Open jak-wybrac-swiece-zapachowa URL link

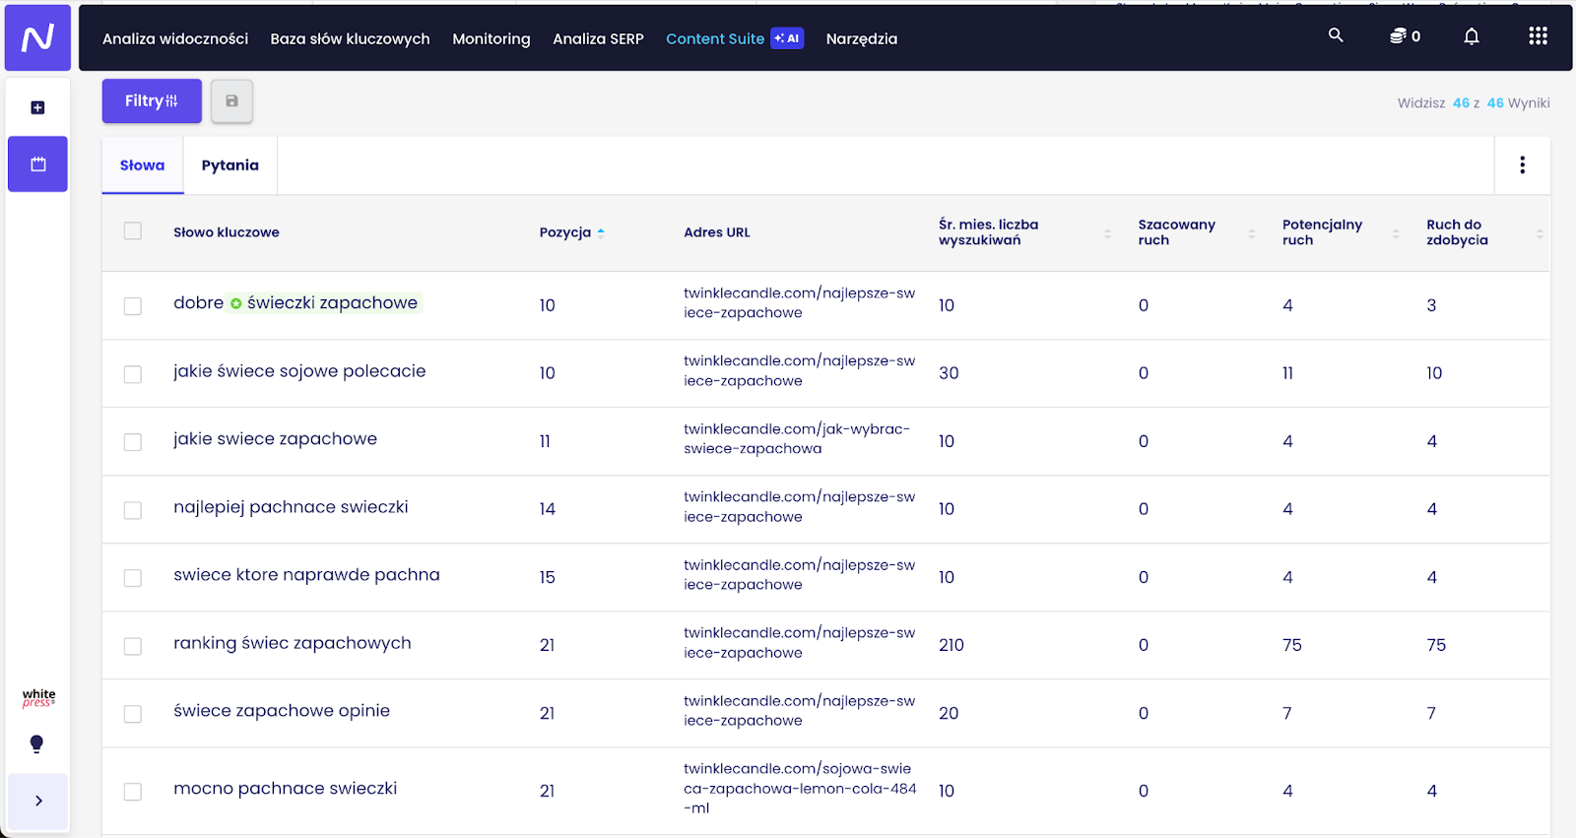coord(797,439)
